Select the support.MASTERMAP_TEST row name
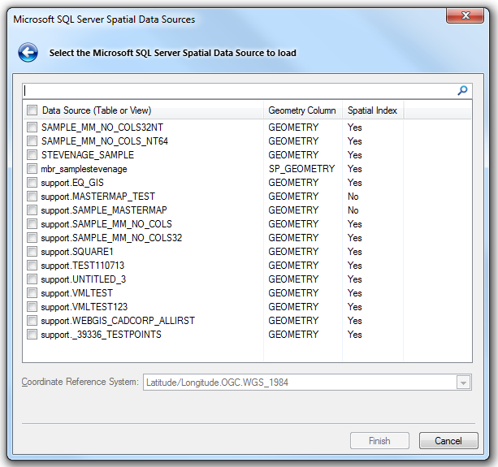The image size is (498, 467). (97, 197)
